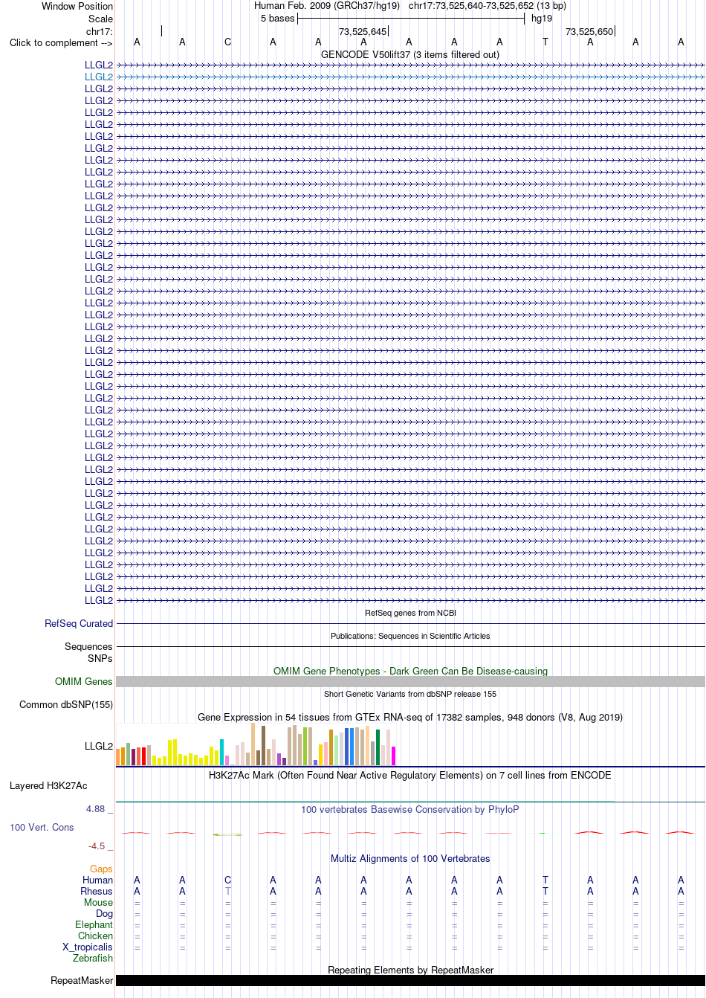Click the OMIM Gene Phenotypes track title
The height and width of the screenshot is (998, 706).
click(x=410, y=671)
